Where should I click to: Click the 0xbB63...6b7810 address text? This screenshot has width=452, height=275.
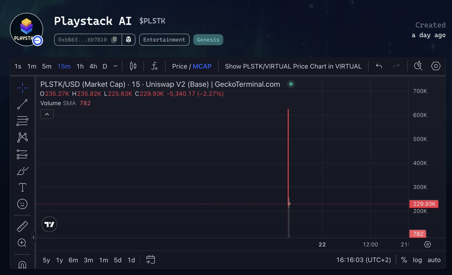coord(82,40)
